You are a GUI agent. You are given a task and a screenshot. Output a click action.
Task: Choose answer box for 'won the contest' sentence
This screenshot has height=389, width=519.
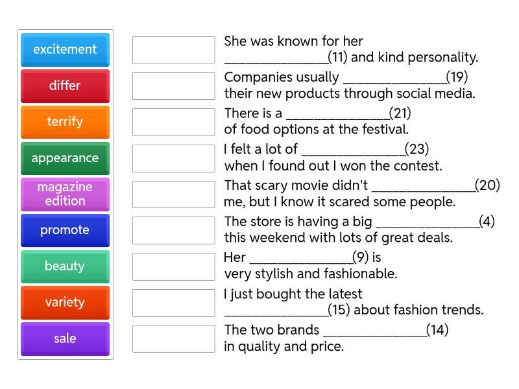[x=173, y=158]
